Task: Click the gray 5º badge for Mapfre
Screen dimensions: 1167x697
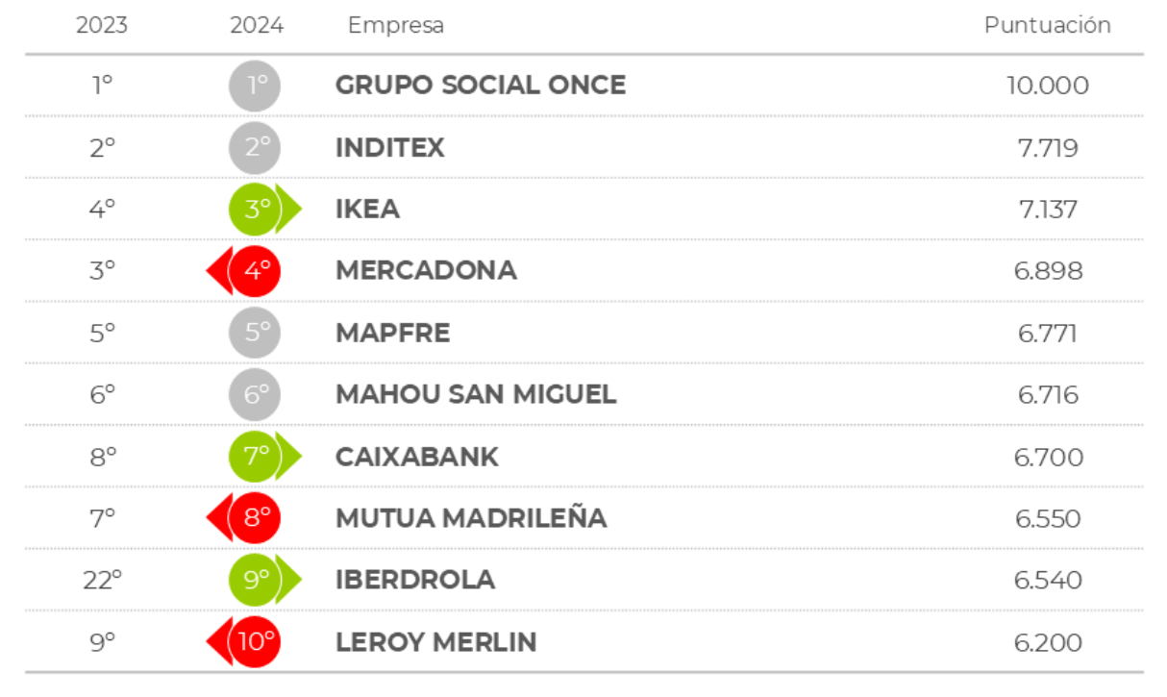Action: tap(256, 334)
